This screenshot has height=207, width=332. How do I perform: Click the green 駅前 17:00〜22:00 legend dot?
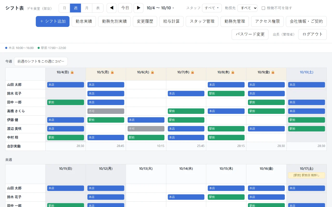39,48
